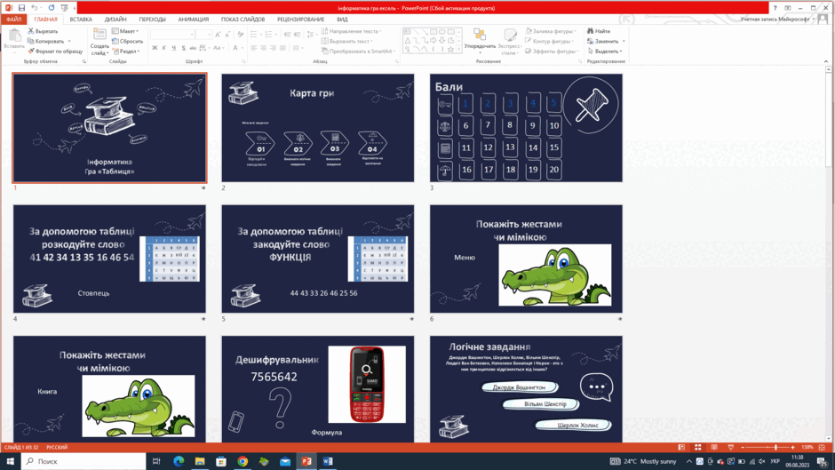Open Направление текста dropdown
Image resolution: width=835 pixels, height=470 pixels.
click(x=352, y=31)
